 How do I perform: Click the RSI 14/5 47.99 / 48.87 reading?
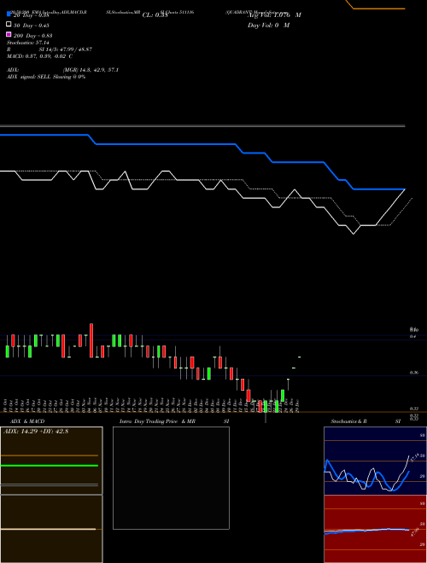pos(50,49)
